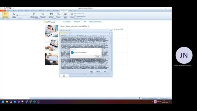Viewport: 197px width, 111px height.
Task: Click Aceptar in the Información message box
Action: pos(97,57)
